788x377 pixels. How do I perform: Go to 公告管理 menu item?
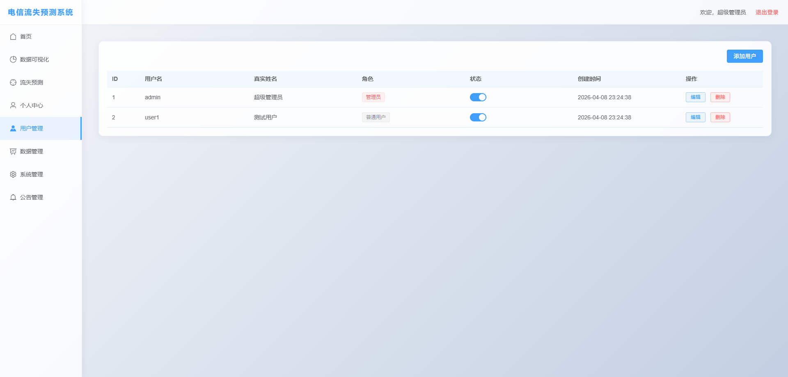pos(32,197)
